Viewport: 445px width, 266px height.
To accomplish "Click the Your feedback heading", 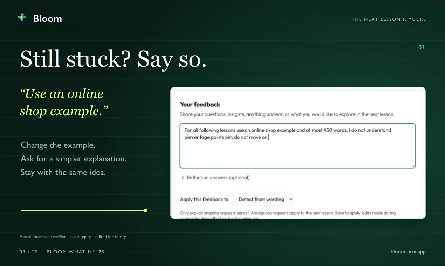I will 200,104.
